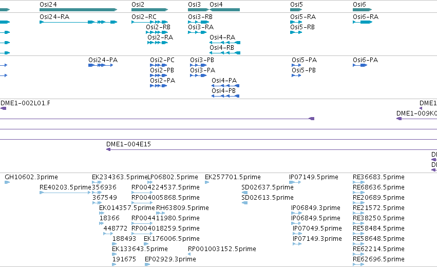Select transcript Osi6-RA
Image resolution: width=437 pixels, height=267 pixels.
[x=363, y=22]
